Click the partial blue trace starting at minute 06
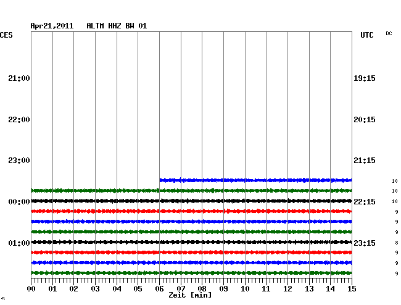This screenshot has width=401, height=305. coord(256,180)
